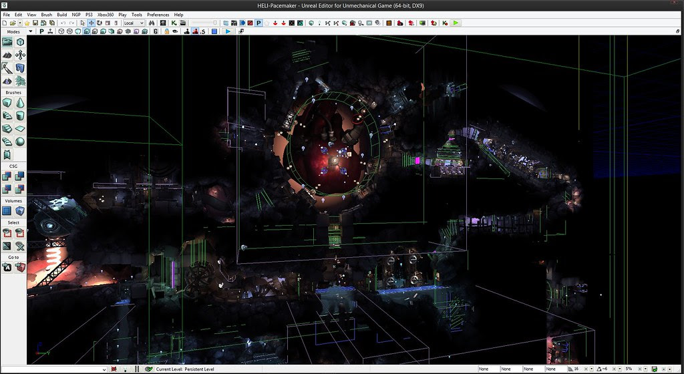Toggle viewport lock icon
684x374 pixels.
166,31
